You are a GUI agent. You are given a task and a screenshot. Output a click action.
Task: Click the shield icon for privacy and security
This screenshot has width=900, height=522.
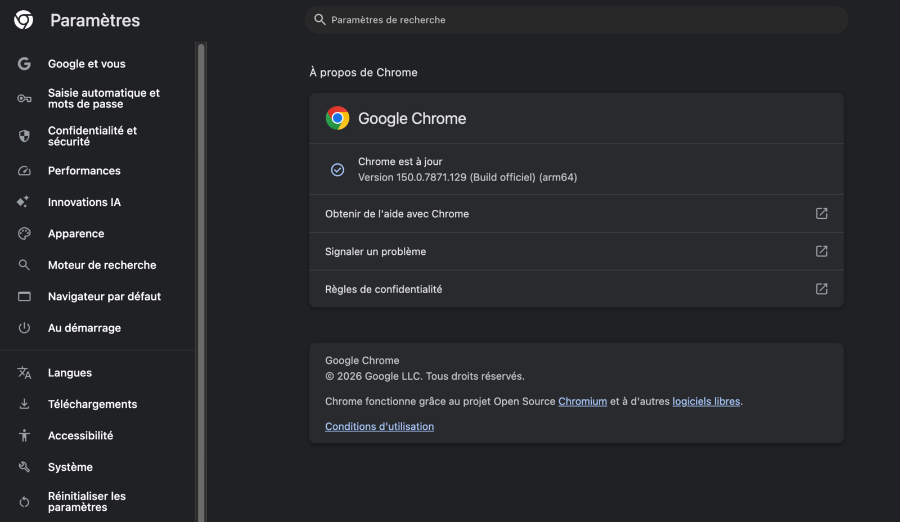click(x=24, y=136)
